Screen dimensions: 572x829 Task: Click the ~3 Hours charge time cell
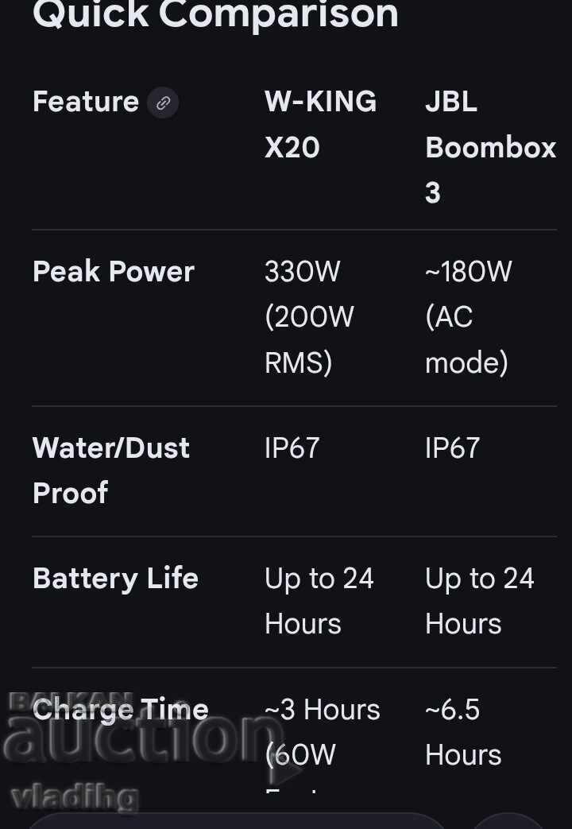coord(322,732)
